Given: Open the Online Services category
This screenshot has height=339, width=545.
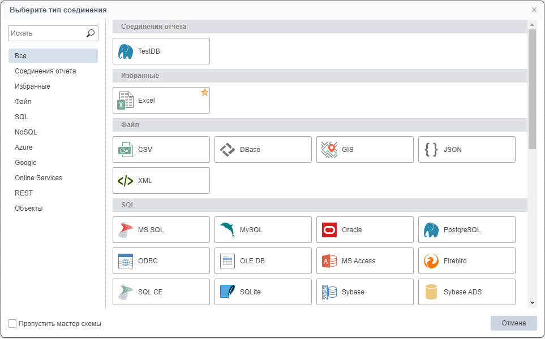Looking at the screenshot, I should pos(38,178).
